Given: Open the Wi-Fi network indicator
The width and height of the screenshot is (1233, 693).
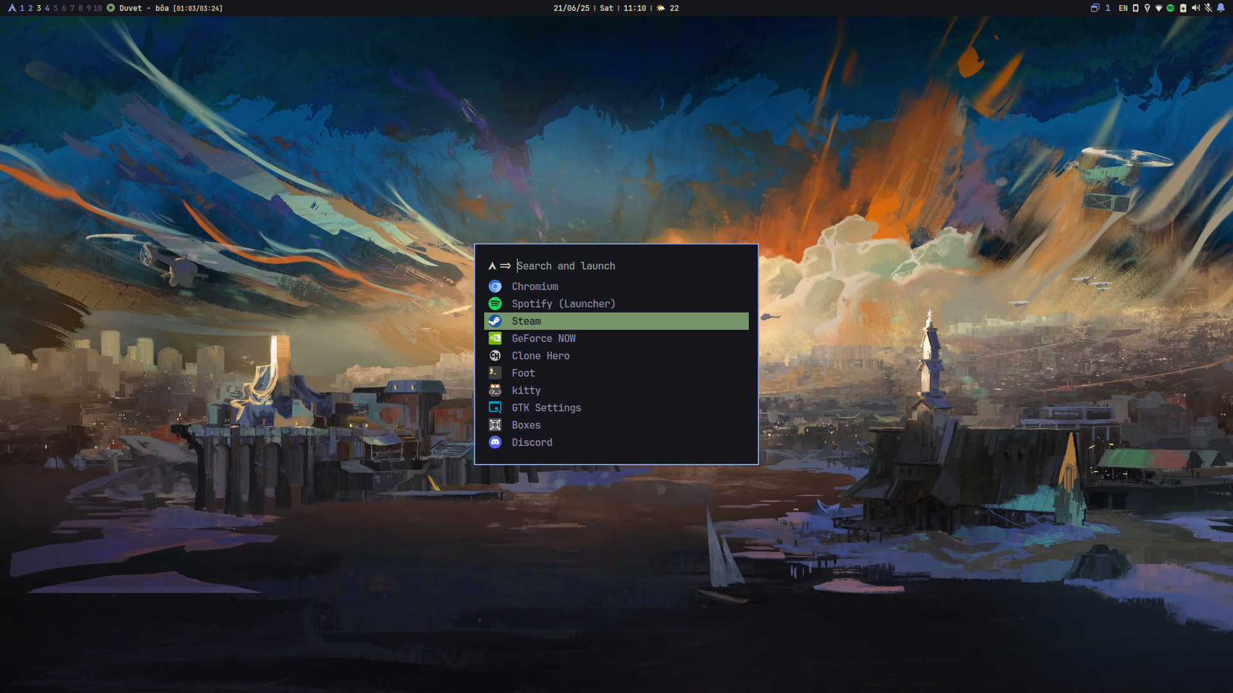Looking at the screenshot, I should click(x=1159, y=8).
